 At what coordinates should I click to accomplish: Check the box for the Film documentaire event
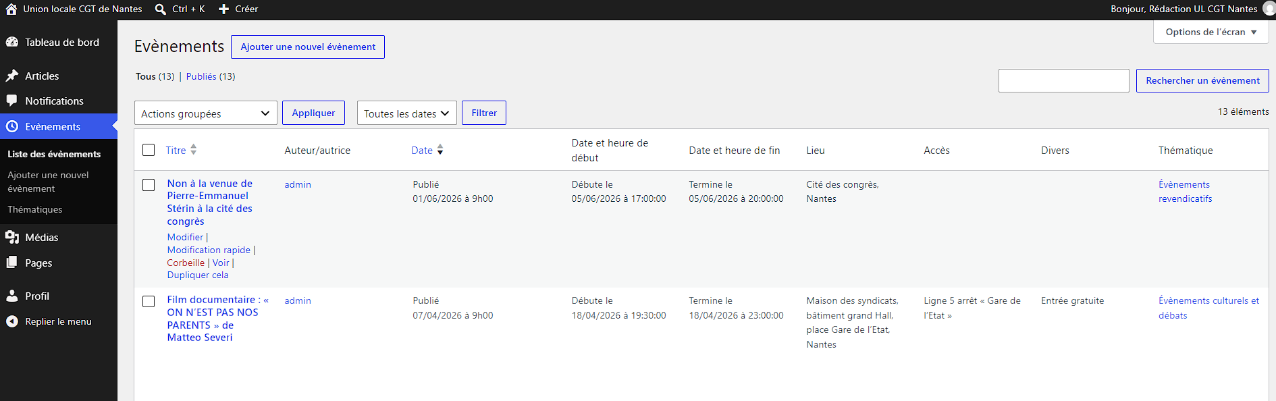[149, 301]
